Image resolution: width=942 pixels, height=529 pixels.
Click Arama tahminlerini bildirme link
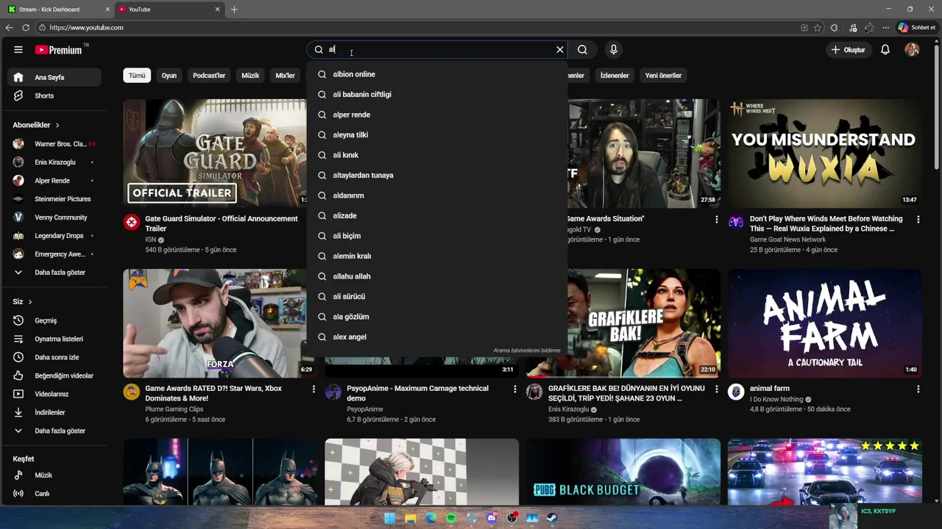coord(526,350)
